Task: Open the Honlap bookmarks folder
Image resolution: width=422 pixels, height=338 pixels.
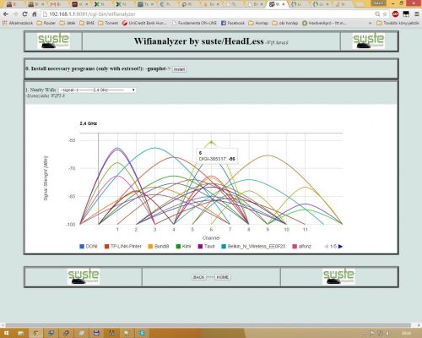Action: (x=258, y=23)
